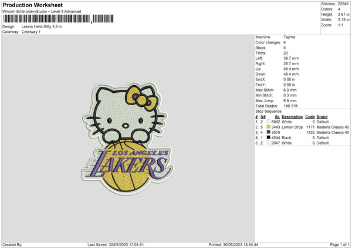Click the Black color swatch in row 4
The image size is (352, 249).
pyautogui.click(x=268, y=137)
